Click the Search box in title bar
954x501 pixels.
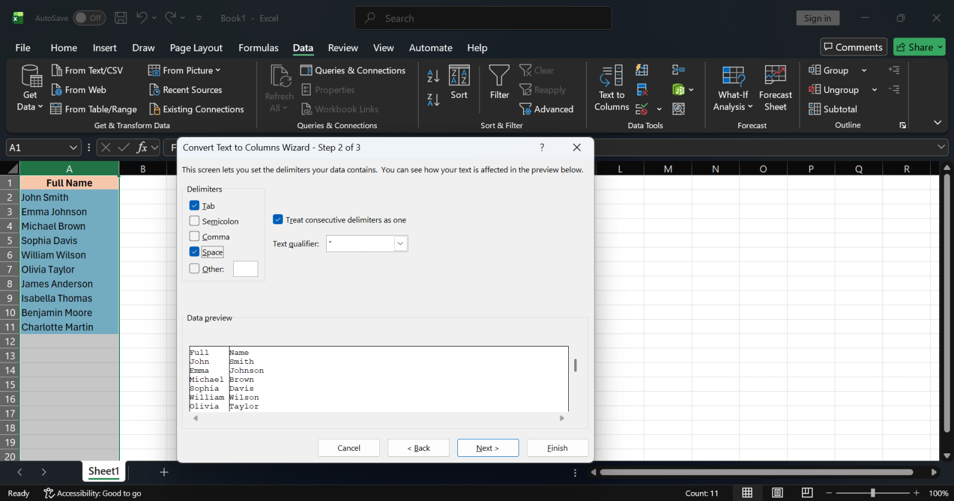(x=483, y=18)
